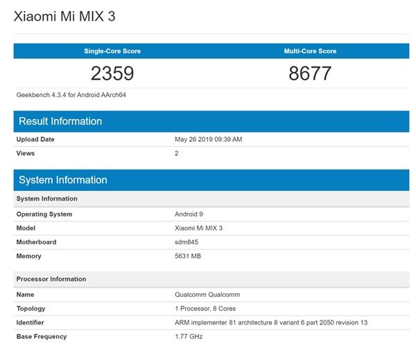Select the Geekbench 4.3.4 for Android AArch64 text
The height and width of the screenshot is (350, 416).
[x=71, y=95]
